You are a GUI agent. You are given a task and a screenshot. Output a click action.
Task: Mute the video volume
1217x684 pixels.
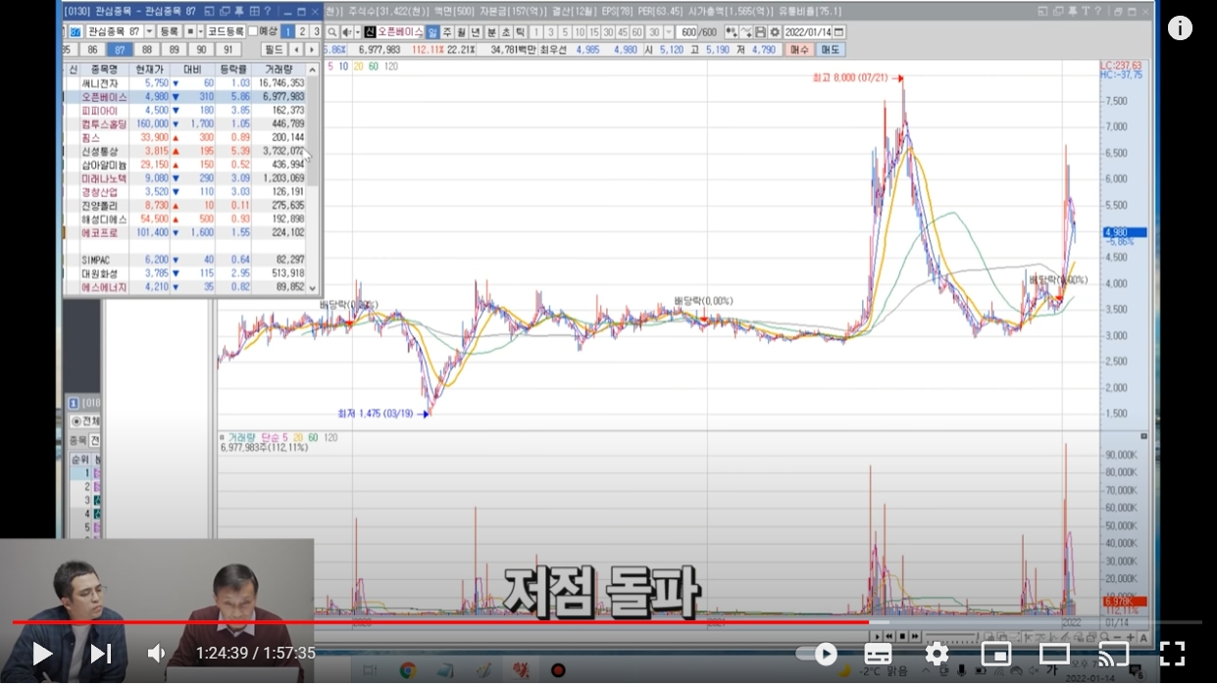click(x=156, y=654)
